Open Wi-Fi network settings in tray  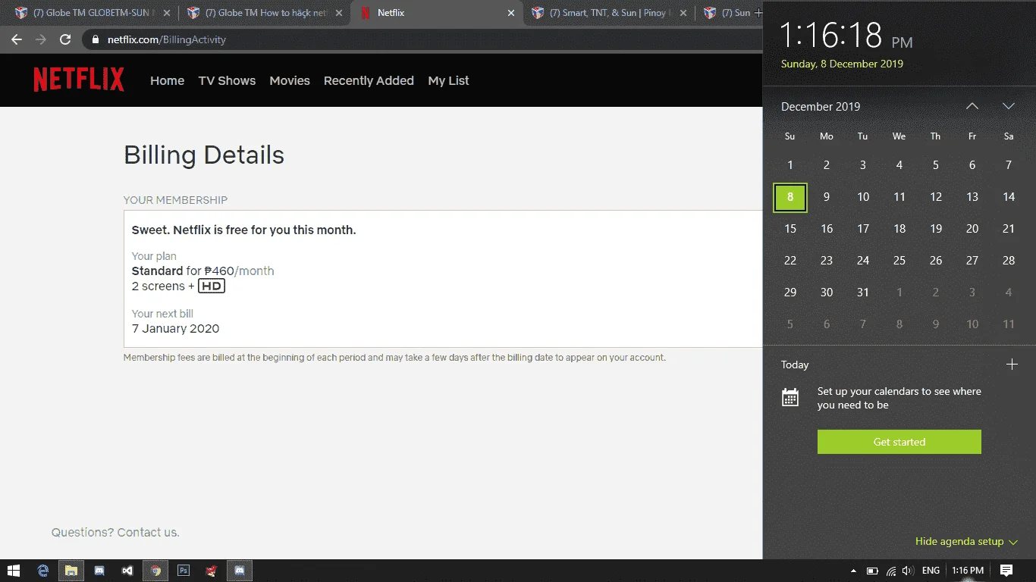pos(891,571)
